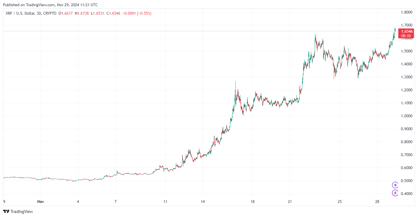This screenshot has height=217, width=418.
Task: Click the low value L1.6531
Action: [97, 13]
